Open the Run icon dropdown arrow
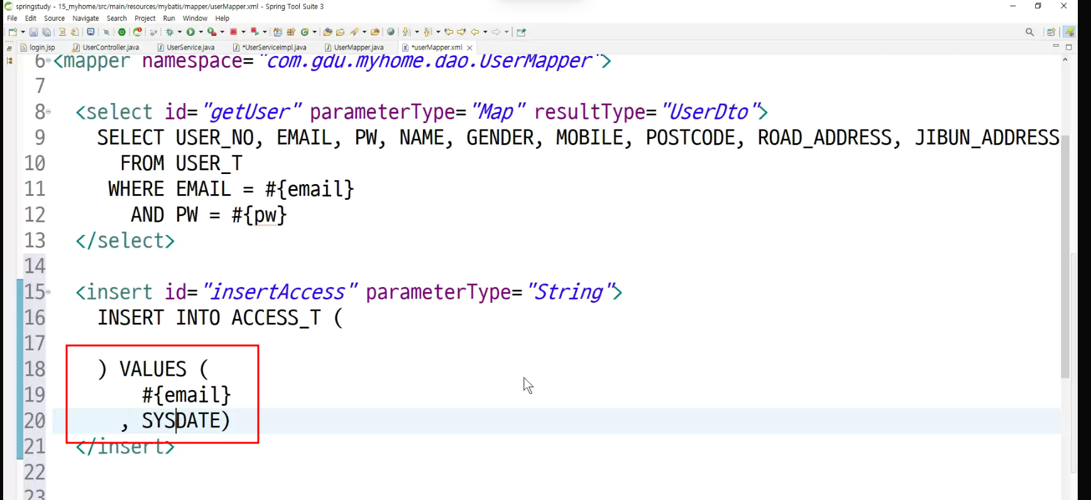 [200, 32]
